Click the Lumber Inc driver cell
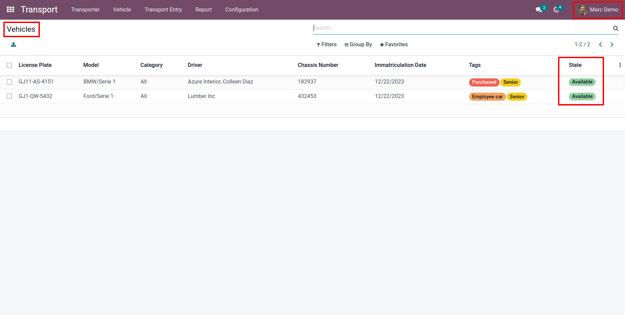Viewport: 625px width, 315px height. (x=202, y=96)
